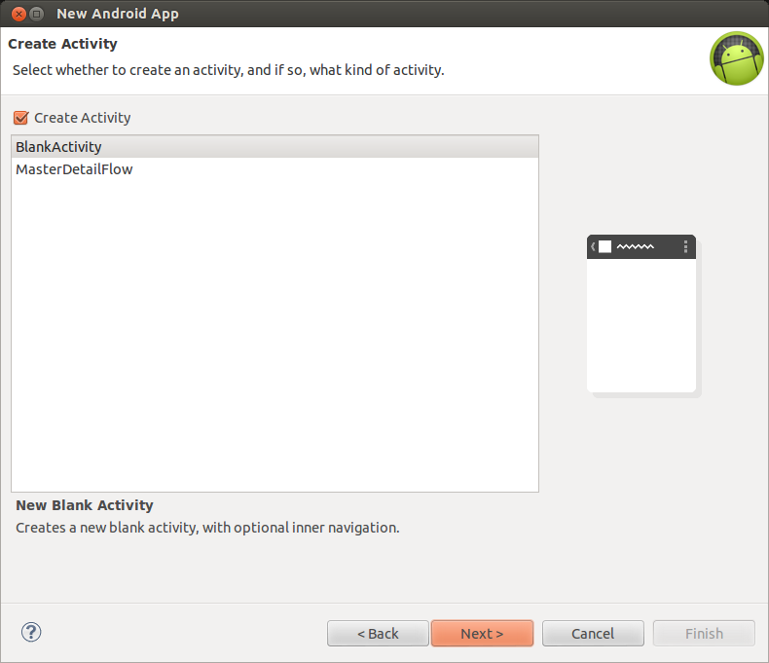This screenshot has height=663, width=769.
Task: Click the 'Create Activity' page title
Action: (x=62, y=44)
